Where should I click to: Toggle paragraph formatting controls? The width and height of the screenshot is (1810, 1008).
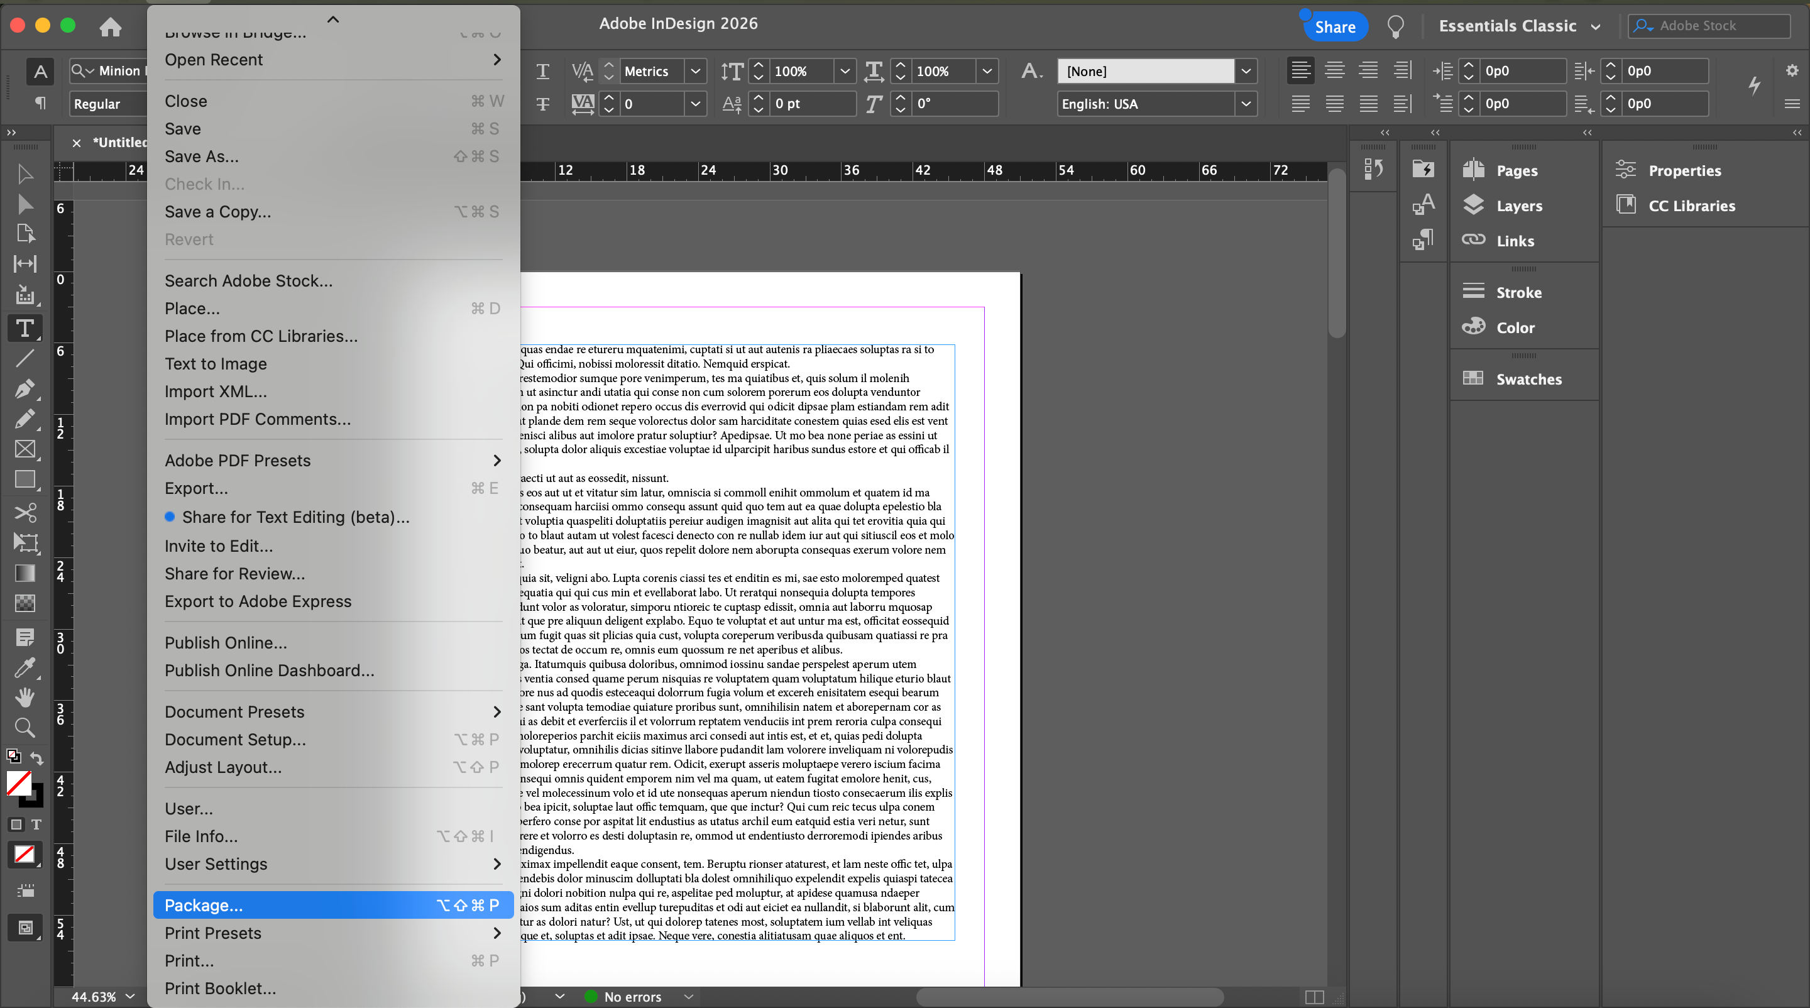40,103
